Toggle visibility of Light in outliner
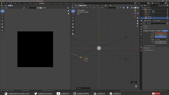The width and height of the screenshot is (169, 95). [x=167, y=15]
